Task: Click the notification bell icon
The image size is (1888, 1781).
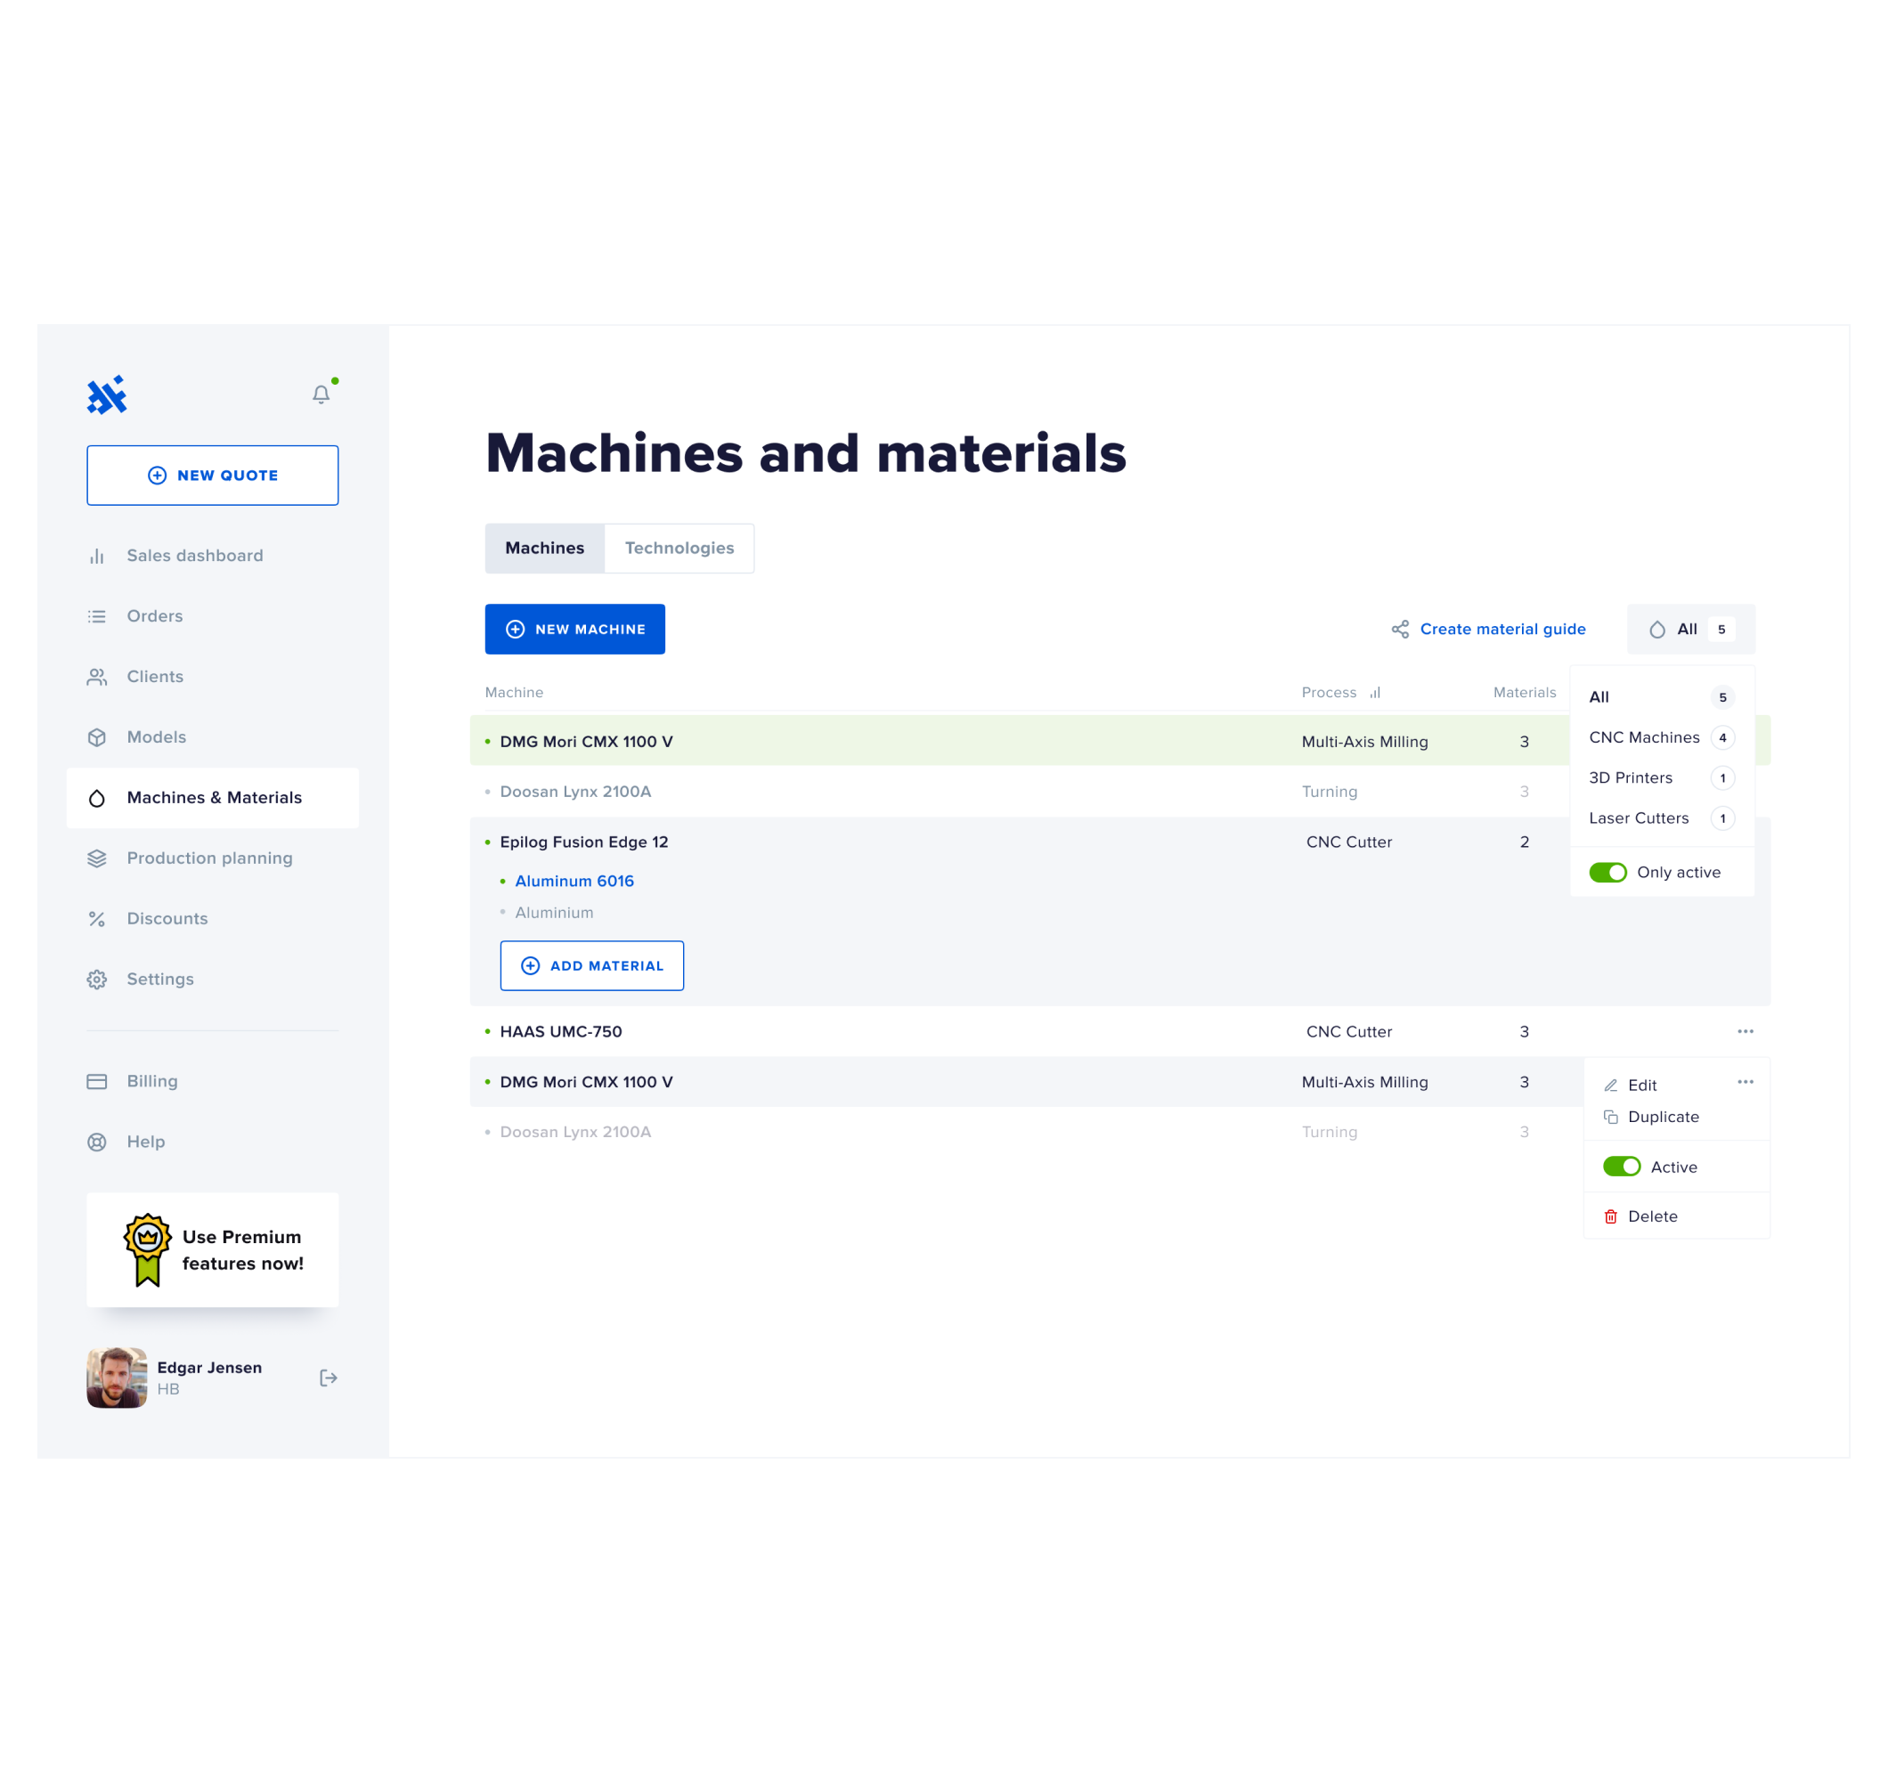Action: [x=321, y=394]
